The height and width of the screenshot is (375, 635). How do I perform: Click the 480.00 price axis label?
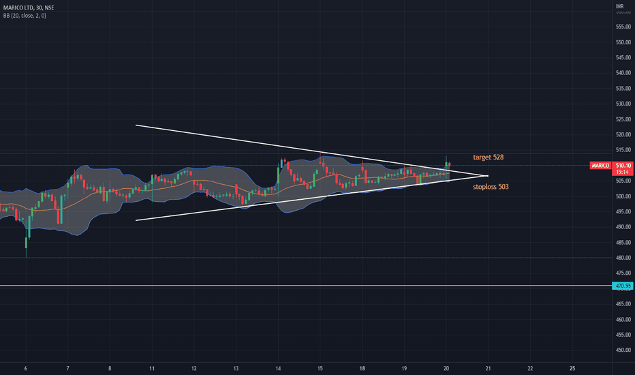pos(623,258)
